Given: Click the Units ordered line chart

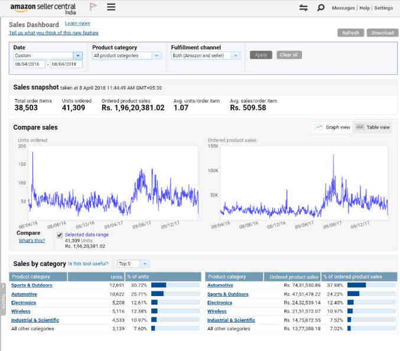Looking at the screenshot, I should 113,183.
